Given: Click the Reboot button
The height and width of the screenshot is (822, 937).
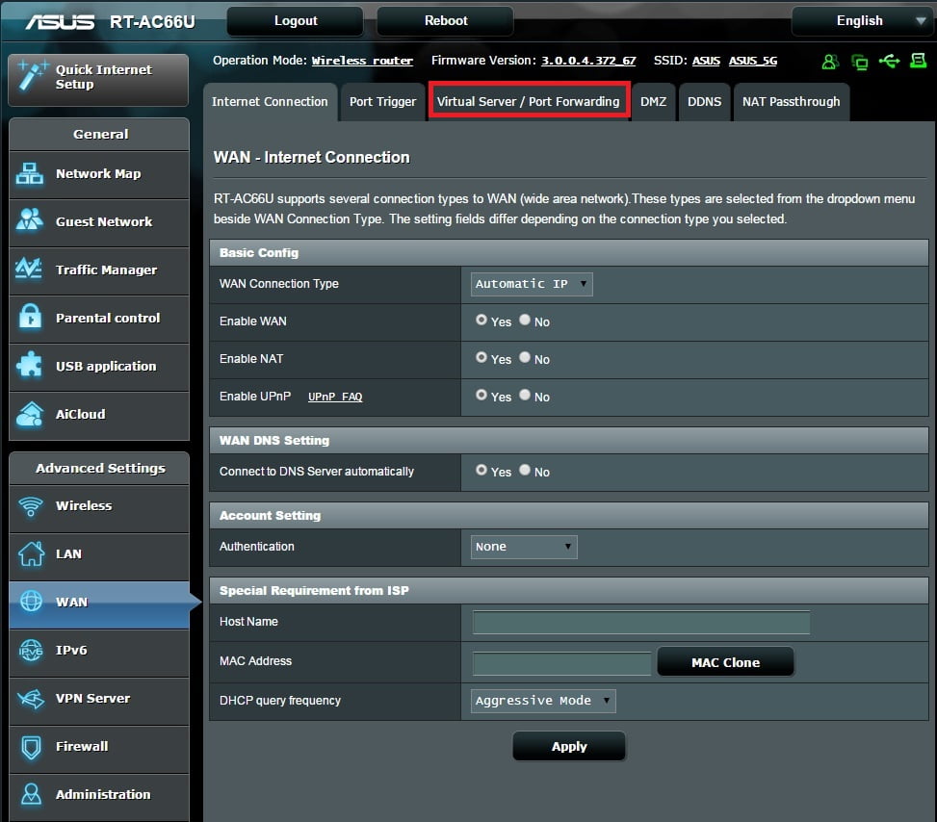Looking at the screenshot, I should pos(445,21).
